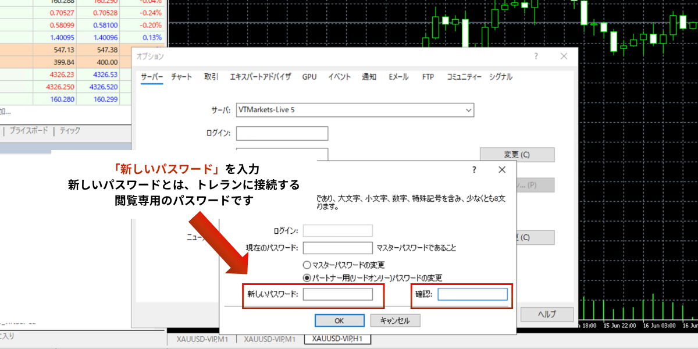
Task: Open the GPU tab
Action: 309,77
